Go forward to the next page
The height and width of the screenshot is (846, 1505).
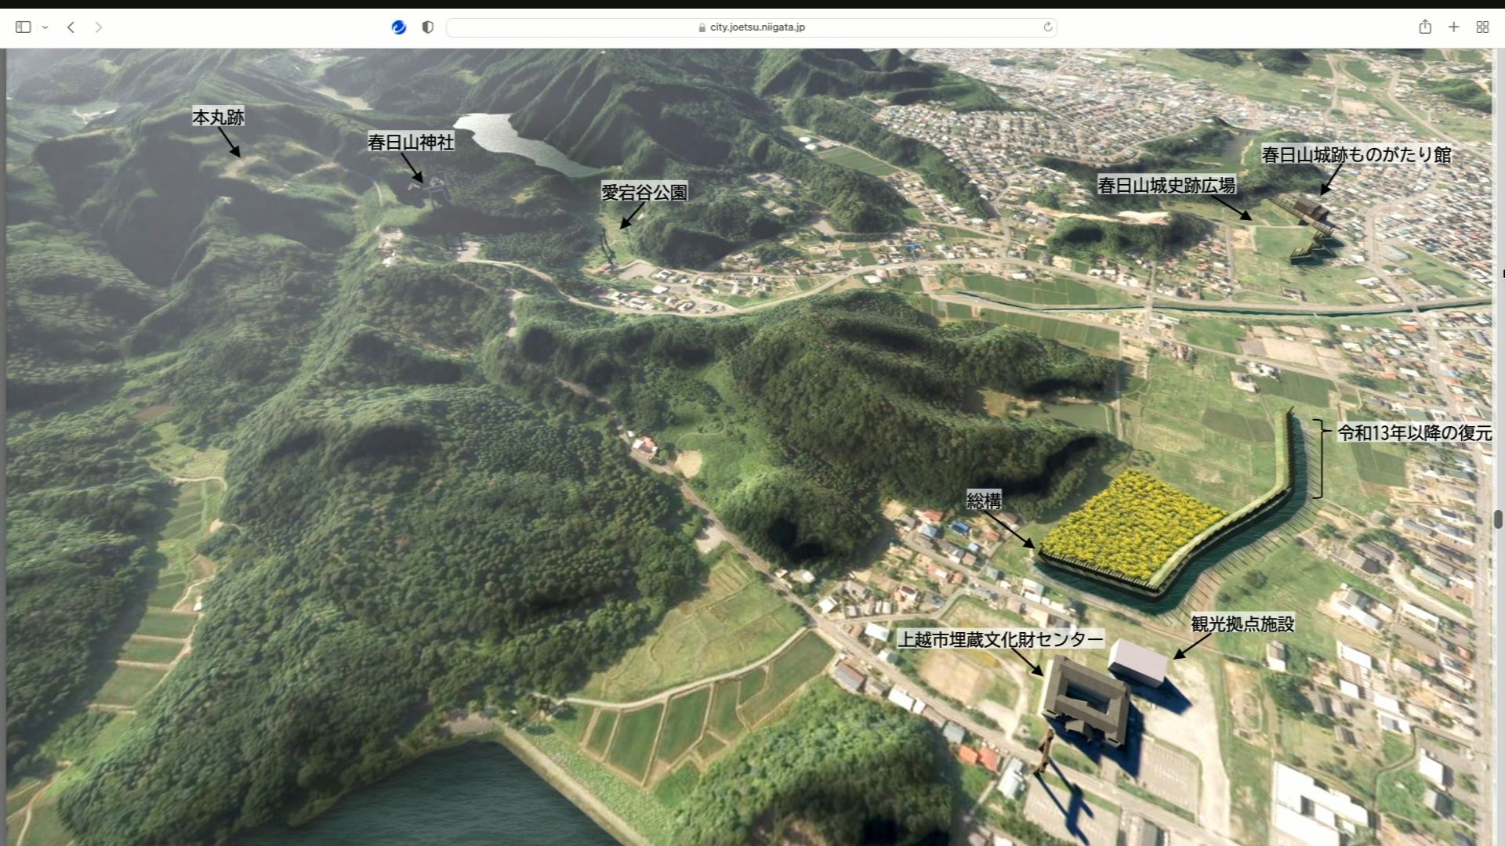point(98,27)
